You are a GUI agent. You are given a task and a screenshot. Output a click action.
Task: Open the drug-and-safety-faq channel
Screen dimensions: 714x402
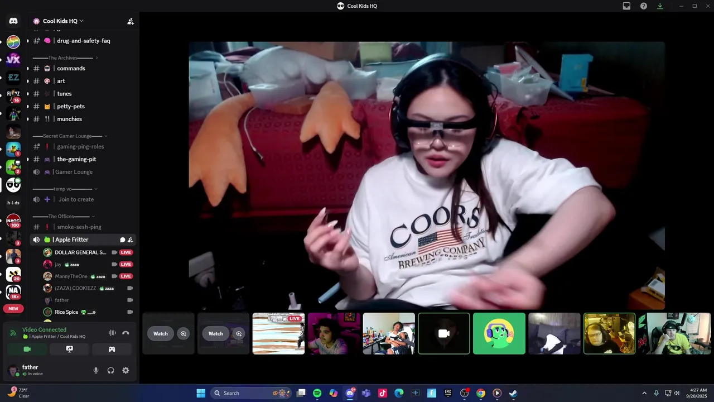(83, 41)
